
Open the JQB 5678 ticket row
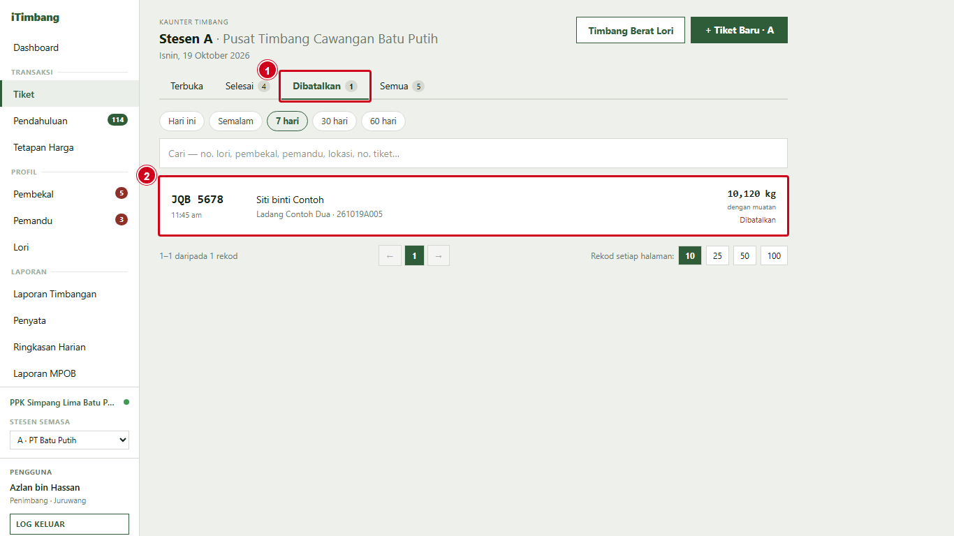click(474, 206)
